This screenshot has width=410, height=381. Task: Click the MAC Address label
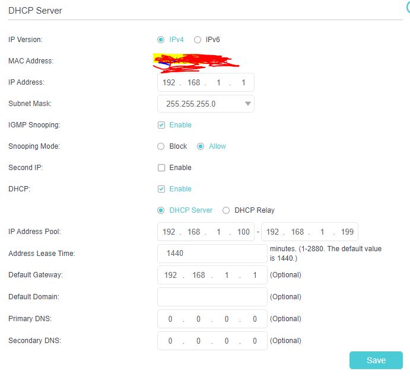coord(31,61)
